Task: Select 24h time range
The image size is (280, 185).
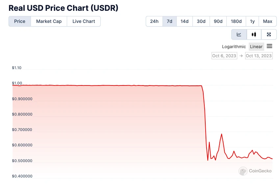Action: click(x=154, y=21)
